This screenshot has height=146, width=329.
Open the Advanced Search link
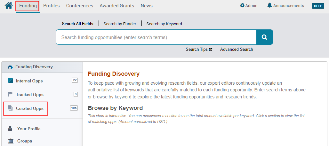237,49
